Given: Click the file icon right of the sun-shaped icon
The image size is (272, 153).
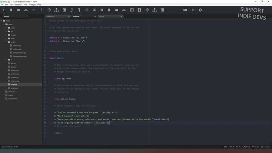Looking at the screenshot, I should point(109,10).
